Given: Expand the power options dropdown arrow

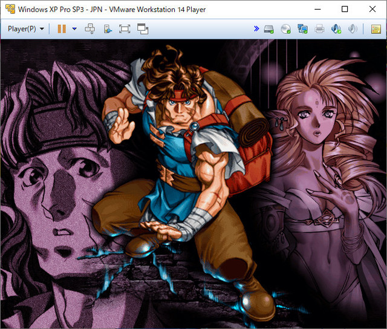Looking at the screenshot, I should [74, 29].
